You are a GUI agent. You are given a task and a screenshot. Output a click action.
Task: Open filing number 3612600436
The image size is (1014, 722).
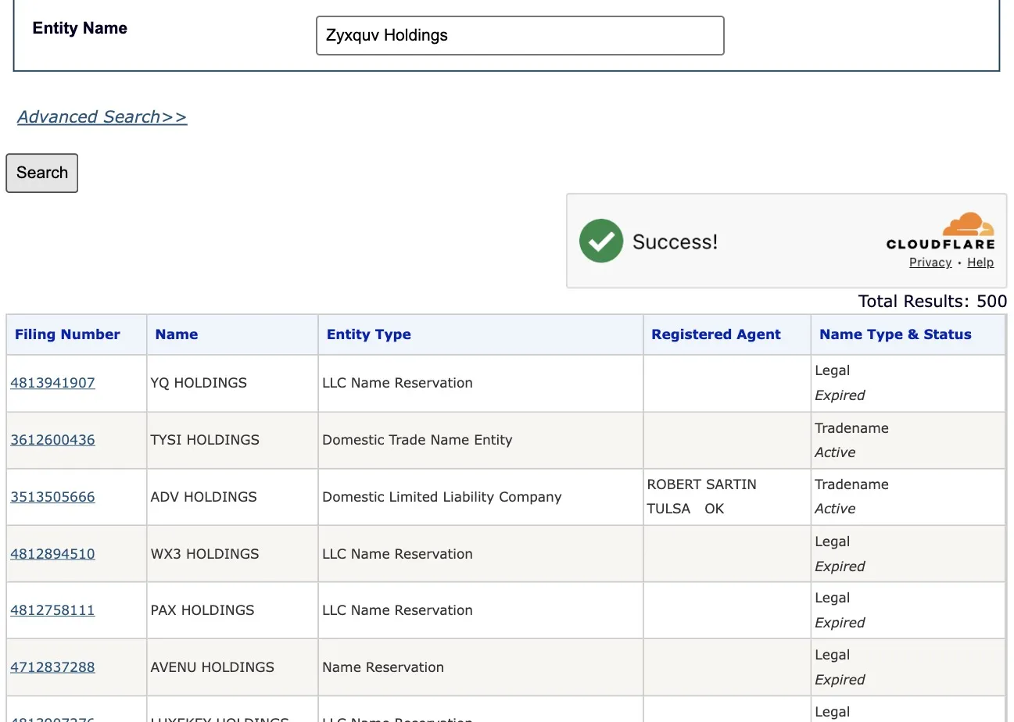52,440
